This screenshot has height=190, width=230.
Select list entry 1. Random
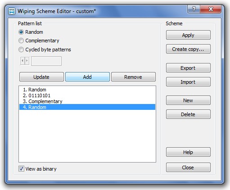[x=87, y=90]
